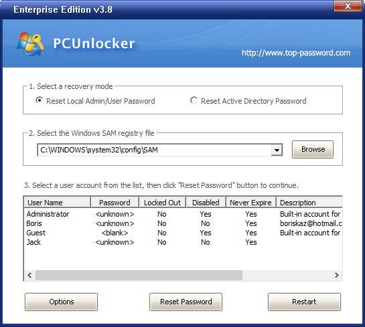Open the Options button
Viewport: 365px width, 327px height.
point(61,302)
